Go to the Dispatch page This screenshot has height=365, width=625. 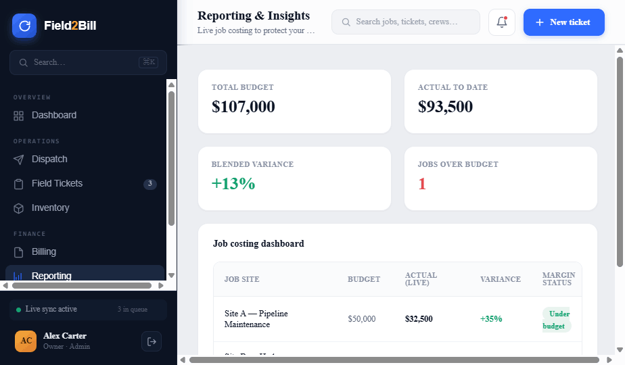pyautogui.click(x=85, y=160)
